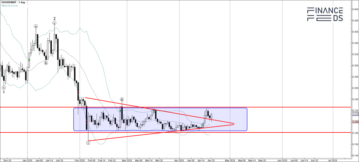Viewport: 359px width, 162px height.
Task: Click the Jan-14 date label
Action: coord(49,160)
